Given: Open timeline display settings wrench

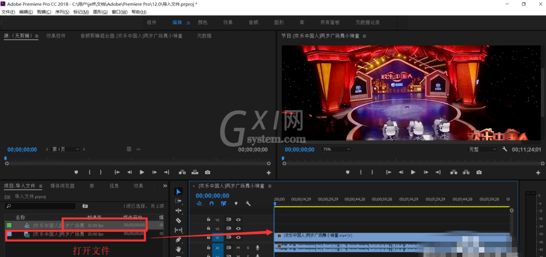Looking at the screenshot, I should point(248,204).
